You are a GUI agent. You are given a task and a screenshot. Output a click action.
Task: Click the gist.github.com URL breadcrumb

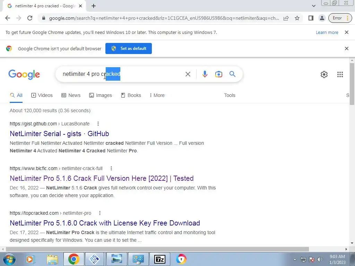pyautogui.click(x=50, y=124)
